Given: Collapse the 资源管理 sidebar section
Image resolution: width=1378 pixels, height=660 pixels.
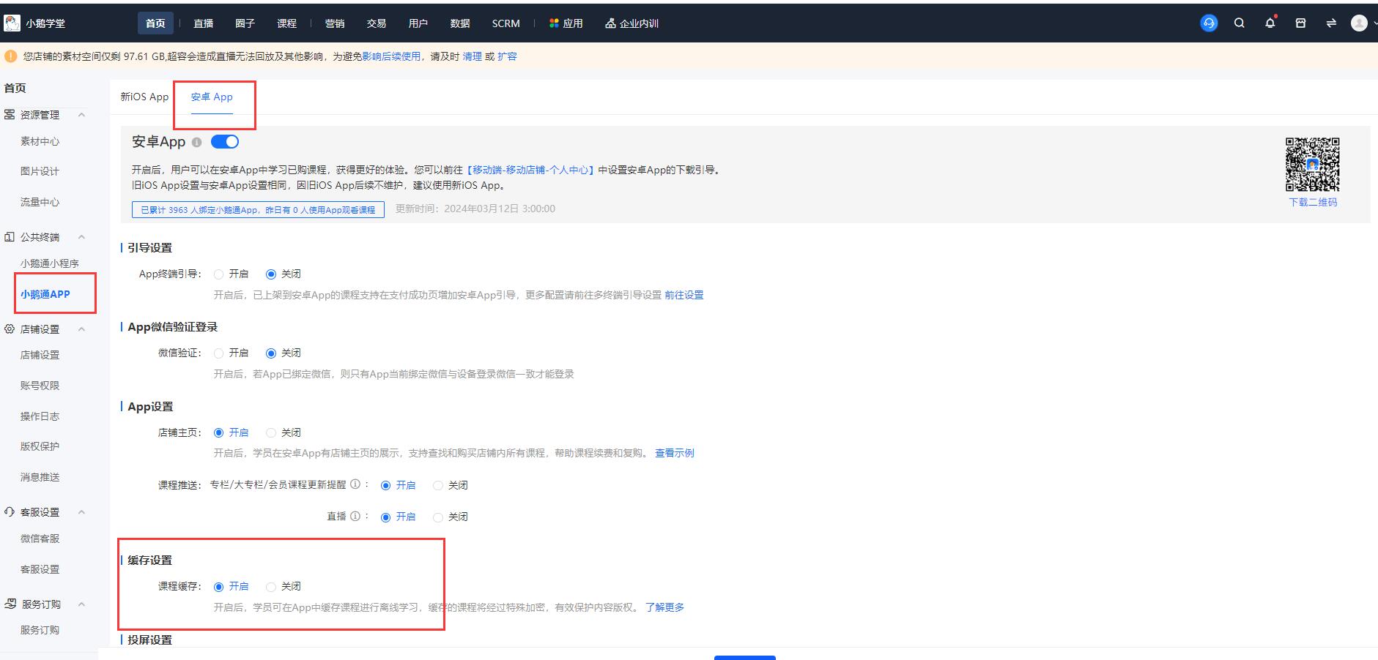Looking at the screenshot, I should coord(81,115).
